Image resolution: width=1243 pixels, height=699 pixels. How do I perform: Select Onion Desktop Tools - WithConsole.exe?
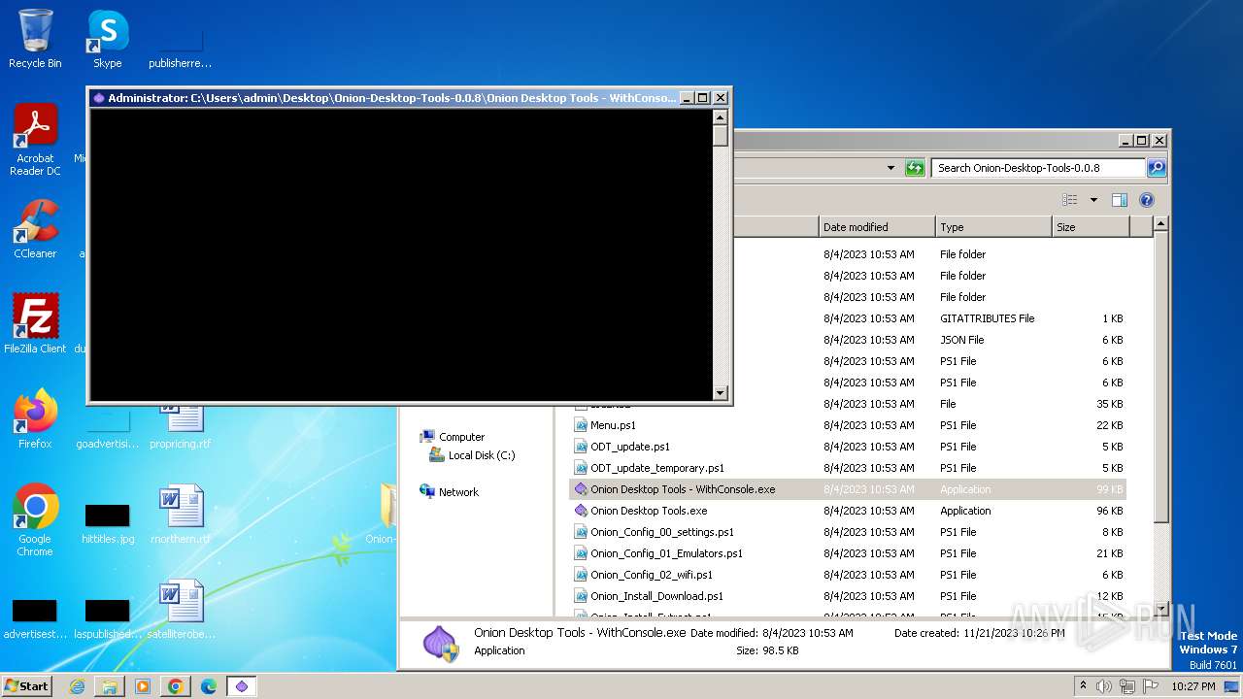click(x=847, y=489)
